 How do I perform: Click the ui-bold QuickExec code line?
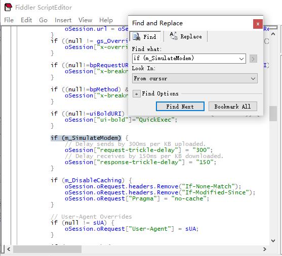coord(121,120)
